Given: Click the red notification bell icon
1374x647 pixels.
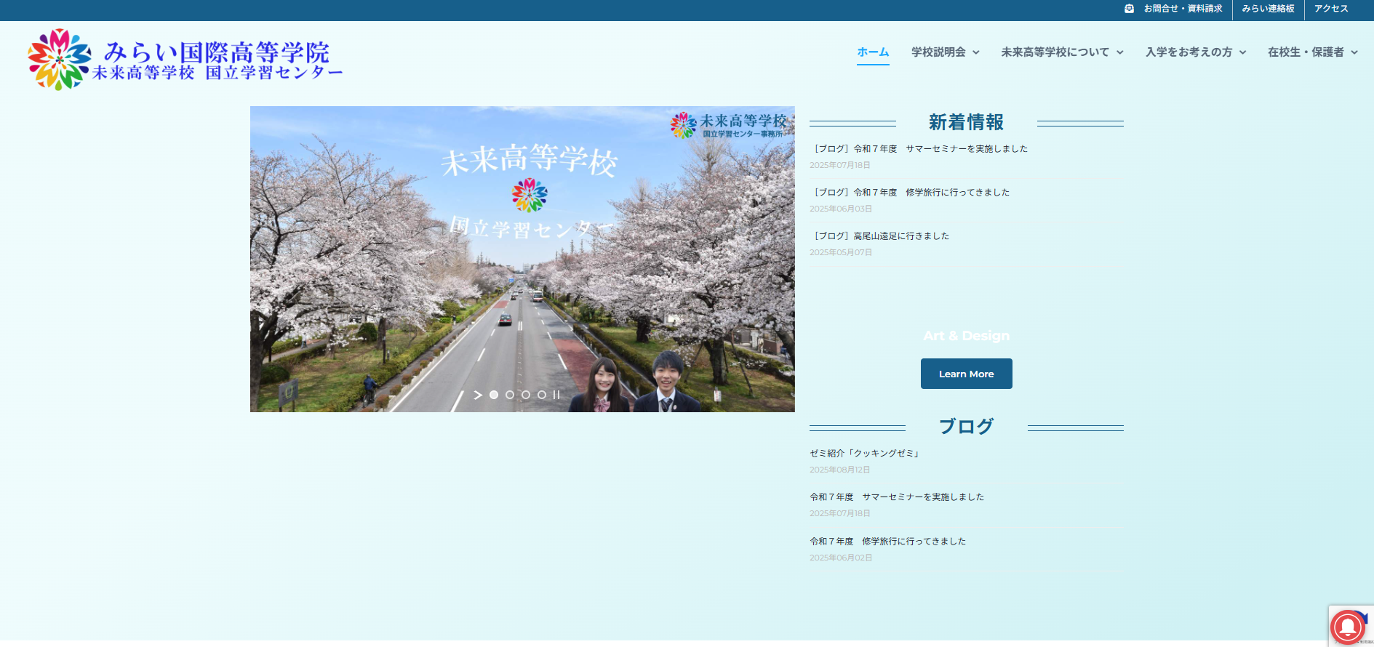Looking at the screenshot, I should pos(1347,627).
